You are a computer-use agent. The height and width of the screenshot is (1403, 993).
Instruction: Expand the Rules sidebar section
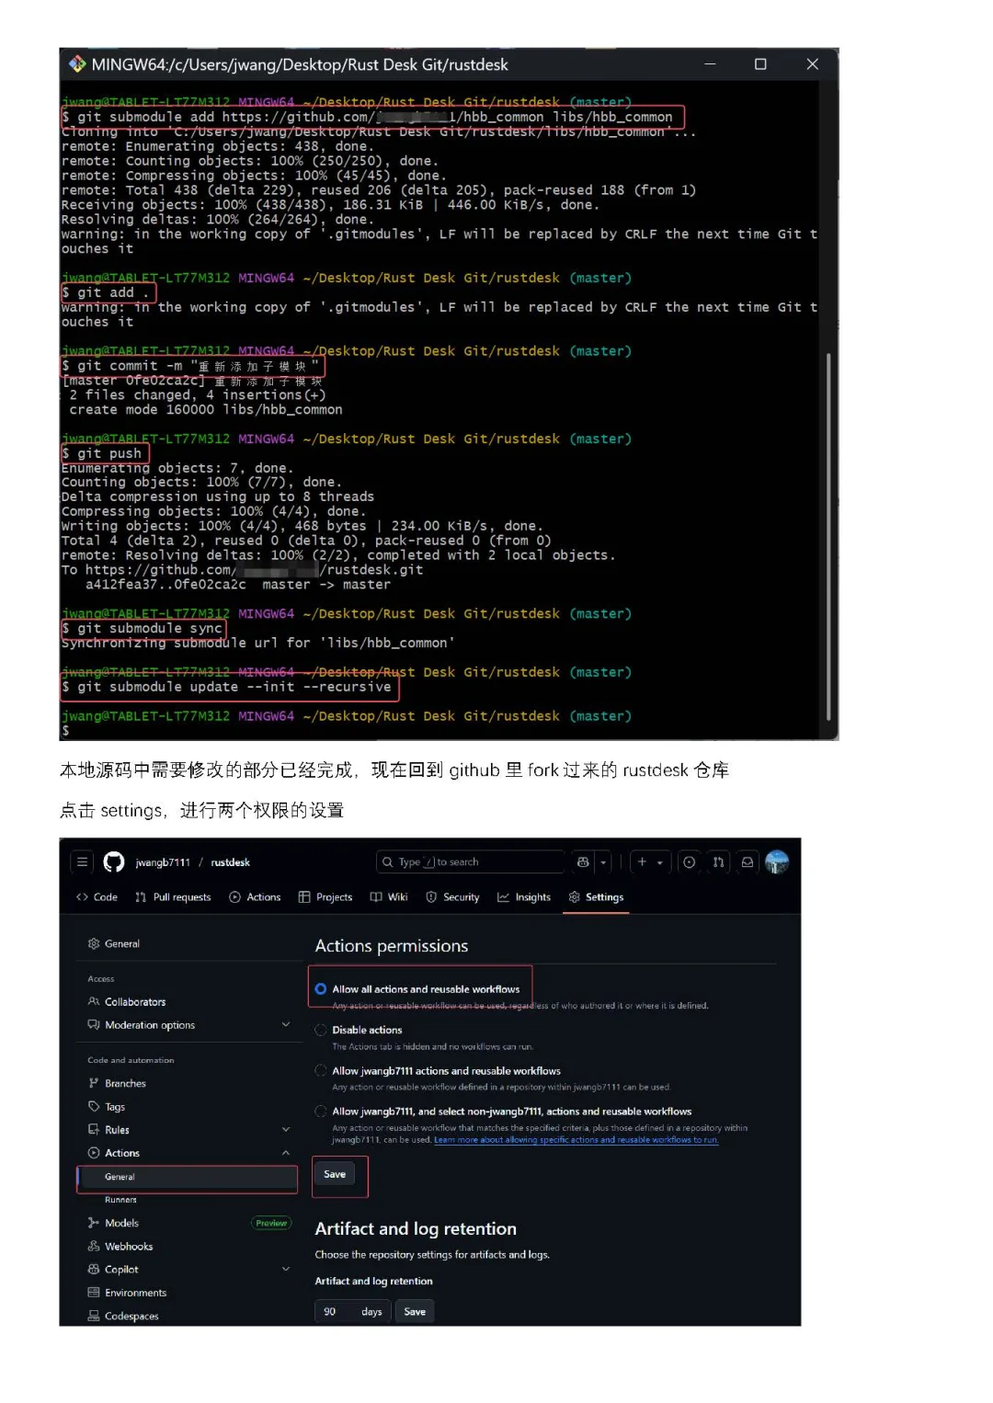(x=285, y=1129)
